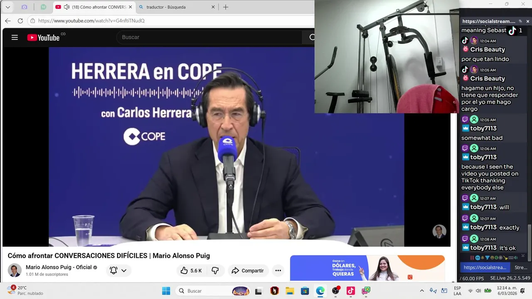Open the browser tab actions dropdown

point(7,7)
